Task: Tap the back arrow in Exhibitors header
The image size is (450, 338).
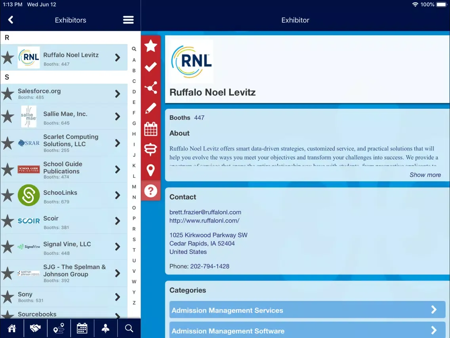Action: [x=11, y=20]
